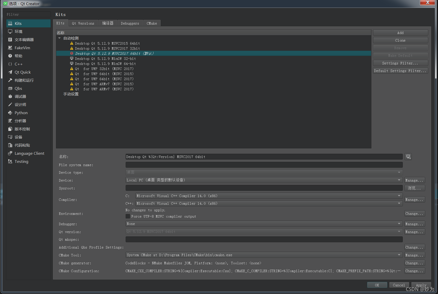438x294 pixels.
Task: Open the 帮助 help icon
Action: click(x=10, y=56)
